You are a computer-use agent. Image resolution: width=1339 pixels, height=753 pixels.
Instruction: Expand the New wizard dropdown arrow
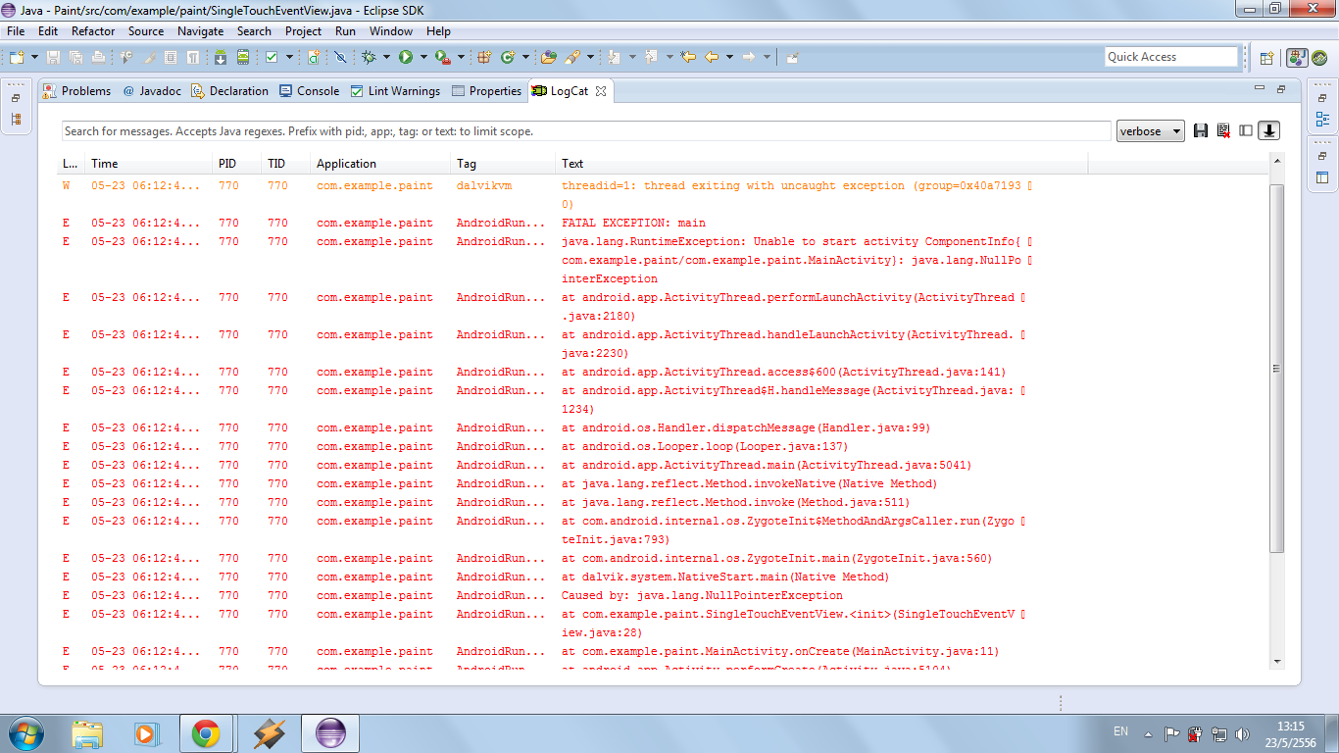click(35, 57)
